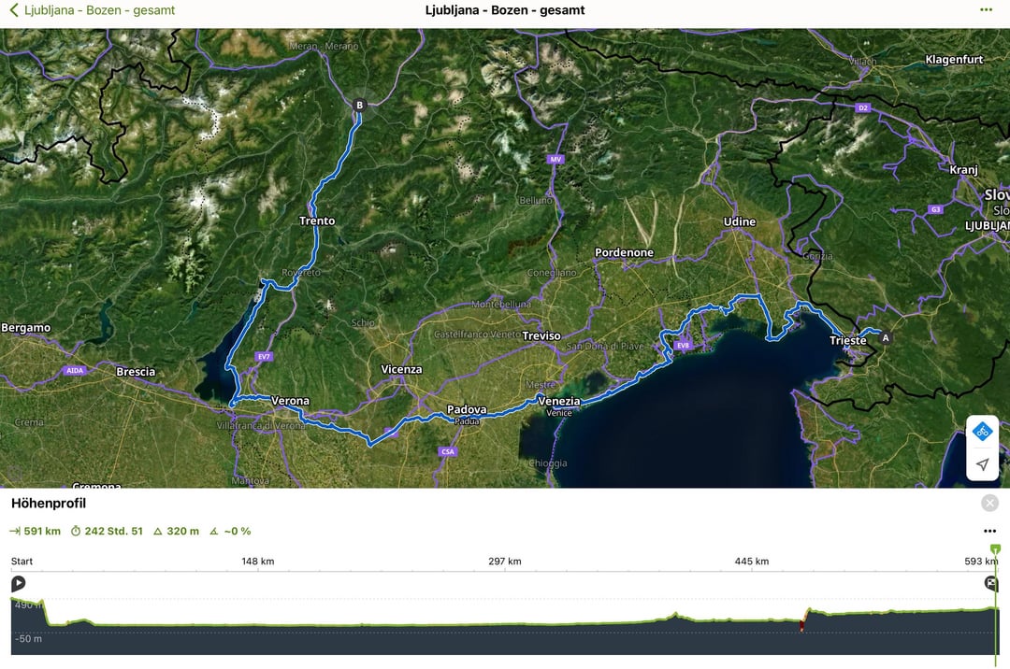Click the 591 km distance stat
The height and width of the screenshot is (669, 1010).
click(36, 532)
